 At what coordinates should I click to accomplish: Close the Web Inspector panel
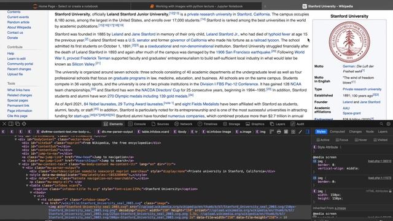point(4,124)
